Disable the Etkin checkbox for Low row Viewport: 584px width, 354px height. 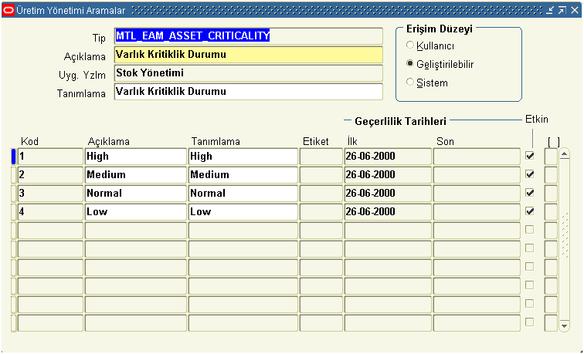pos(530,211)
